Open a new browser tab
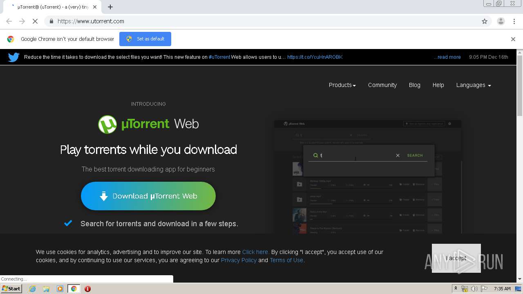 (x=110, y=7)
